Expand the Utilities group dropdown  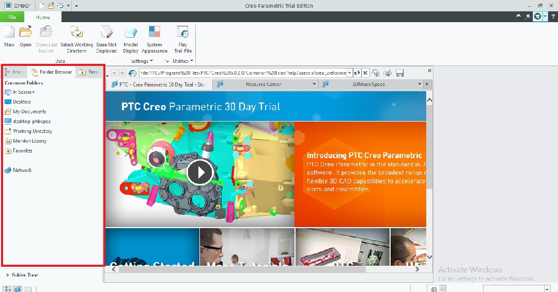point(192,61)
